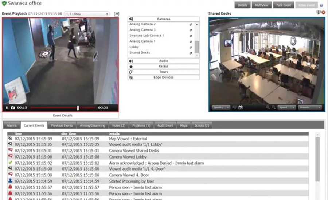This screenshot has width=328, height=200.
Task: Switch to the Notes (3) tab
Action: coord(119,125)
